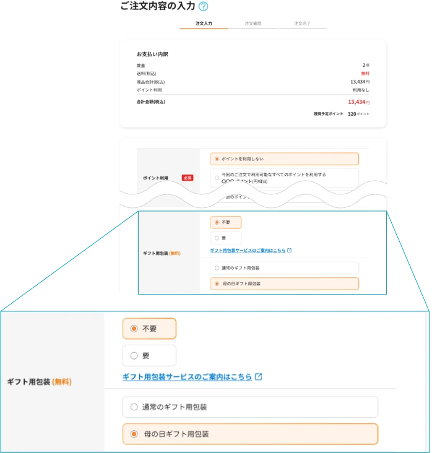Screen dimensions: 432x453
Task: Click the 利用なし point usage value
Action: [362, 90]
